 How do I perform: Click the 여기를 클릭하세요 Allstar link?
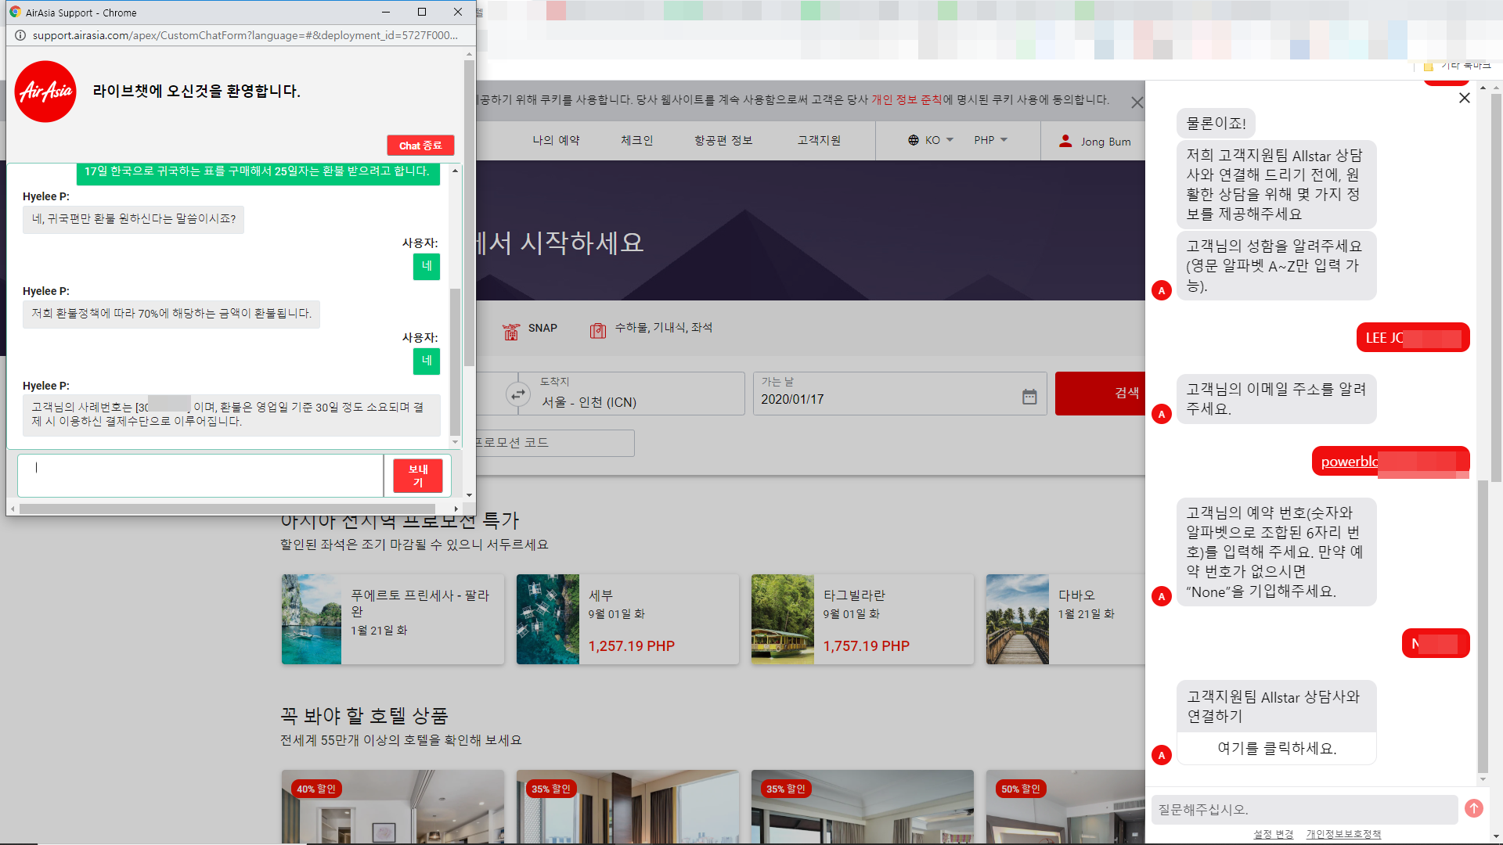click(x=1276, y=748)
